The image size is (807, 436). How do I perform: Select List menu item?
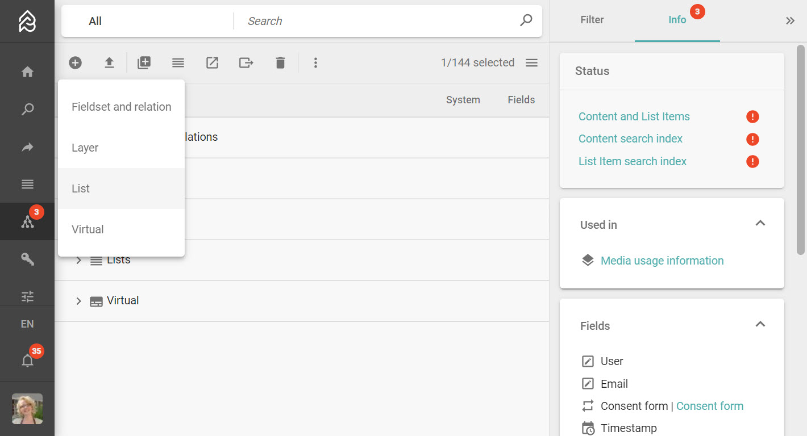[x=121, y=188]
